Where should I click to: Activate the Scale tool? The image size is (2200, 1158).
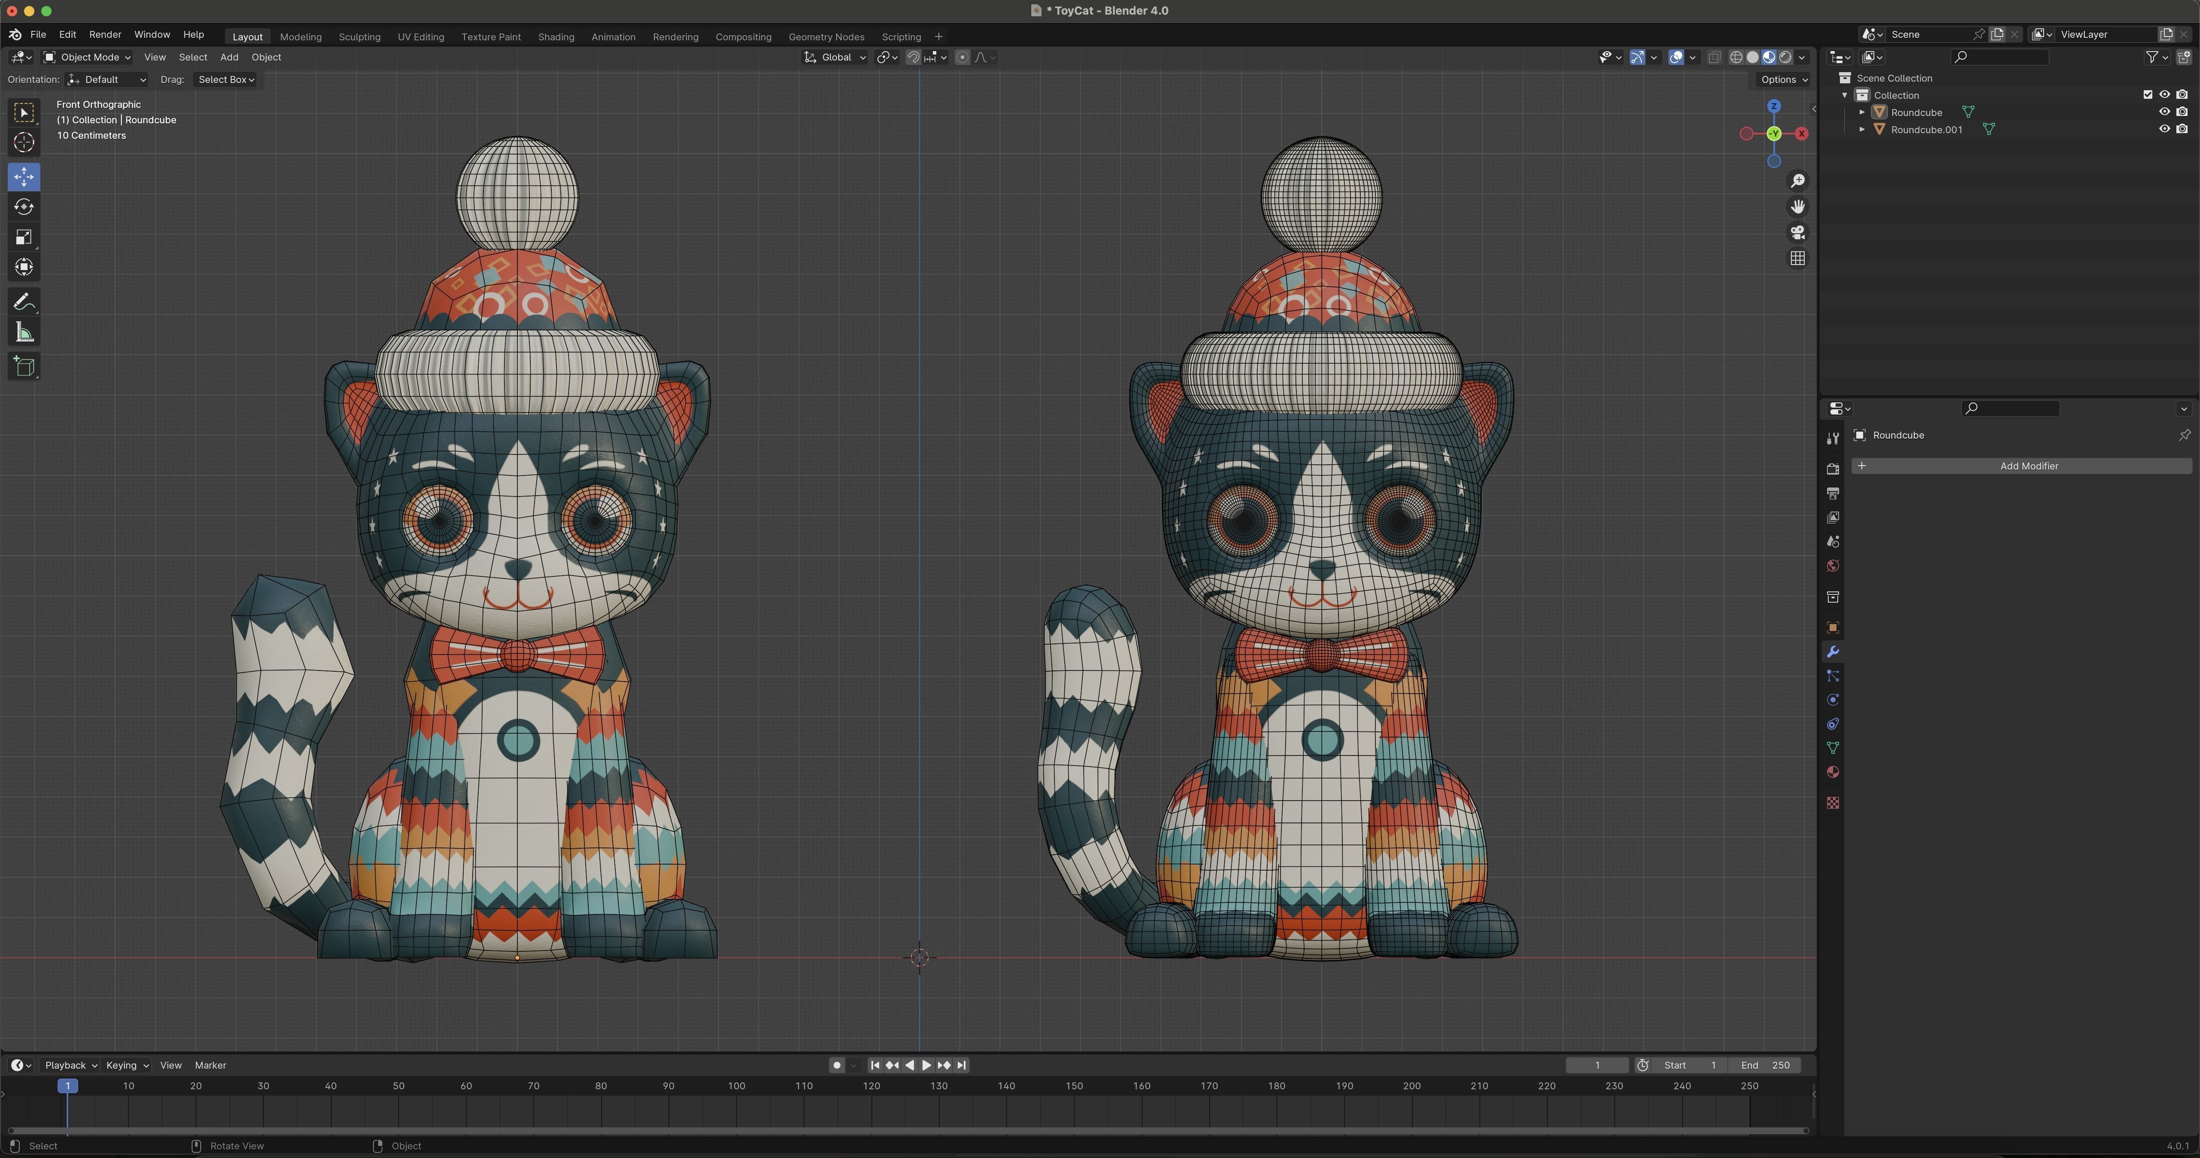[x=24, y=238]
